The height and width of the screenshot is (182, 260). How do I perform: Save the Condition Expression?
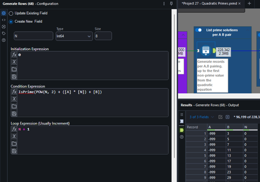(x=14, y=114)
